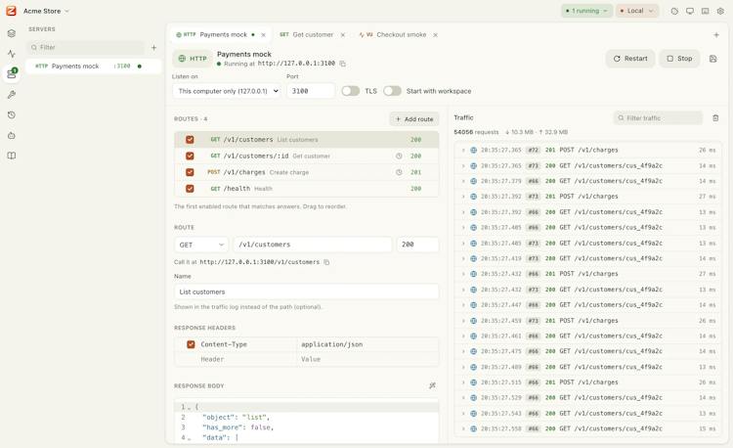
Task: Expand the 20:35:27.515 traffic row
Action: tap(463, 382)
